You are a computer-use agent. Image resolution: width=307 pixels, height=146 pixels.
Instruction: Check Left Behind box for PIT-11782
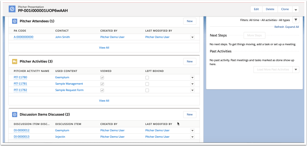tap(147, 90)
